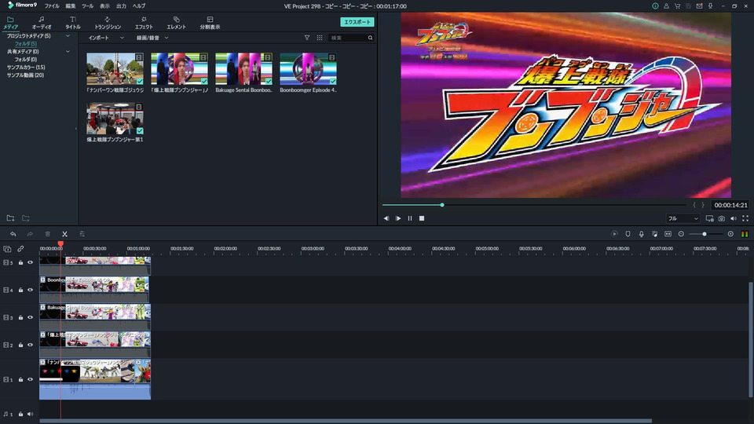Image resolution: width=754 pixels, height=424 pixels.
Task: Lock video track 3
Action: tap(20, 317)
